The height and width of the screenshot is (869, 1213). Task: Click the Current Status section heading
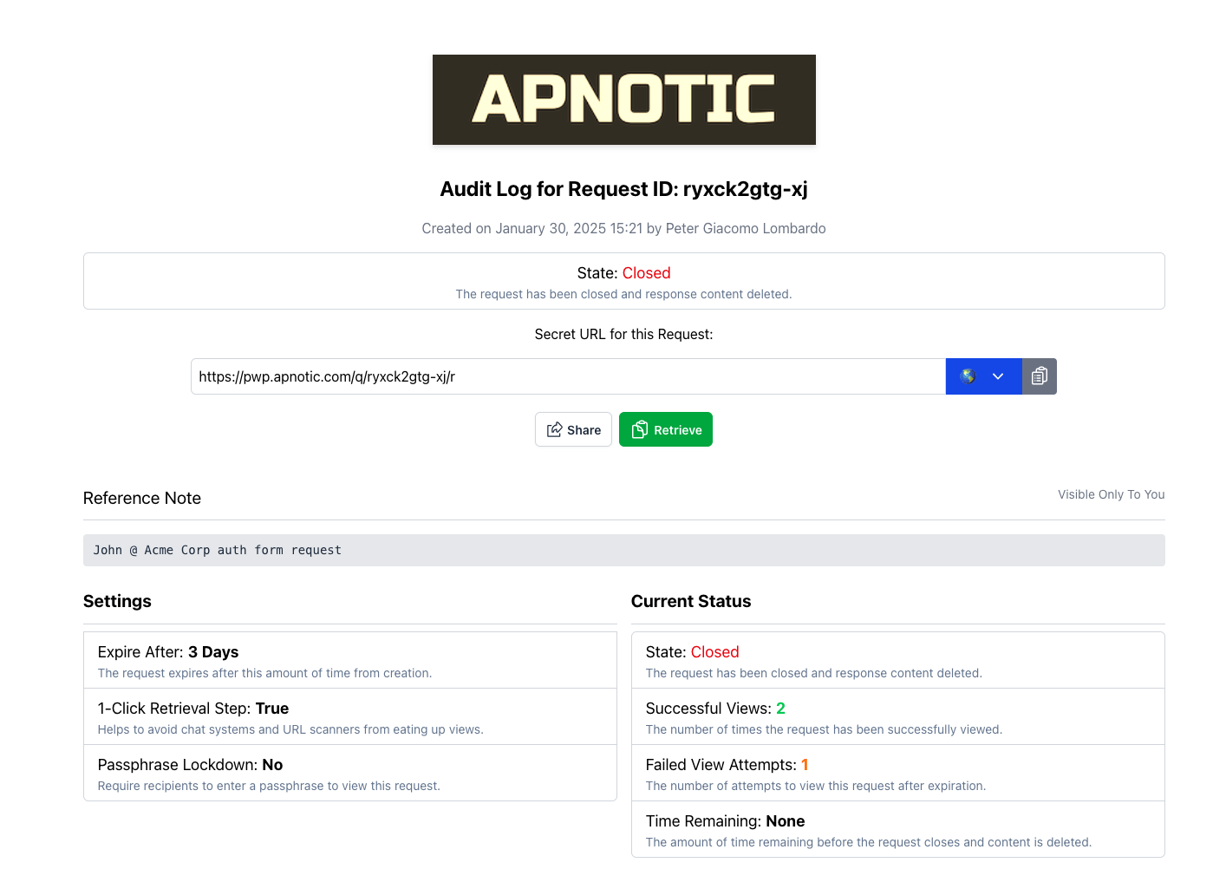(691, 601)
